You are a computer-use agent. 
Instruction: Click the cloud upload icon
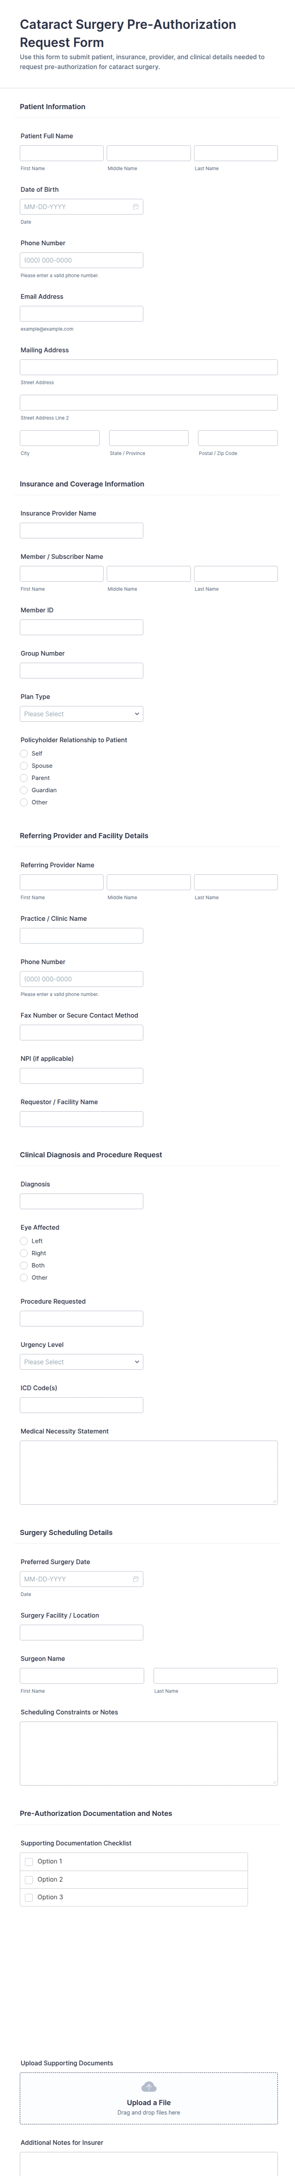coord(149,2087)
